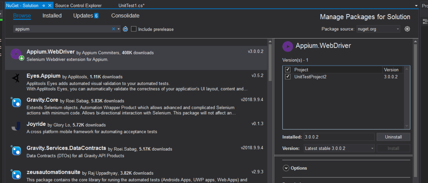This screenshot has height=183, width=428.
Task: Switch to the Browse tab
Action: [x=22, y=16]
